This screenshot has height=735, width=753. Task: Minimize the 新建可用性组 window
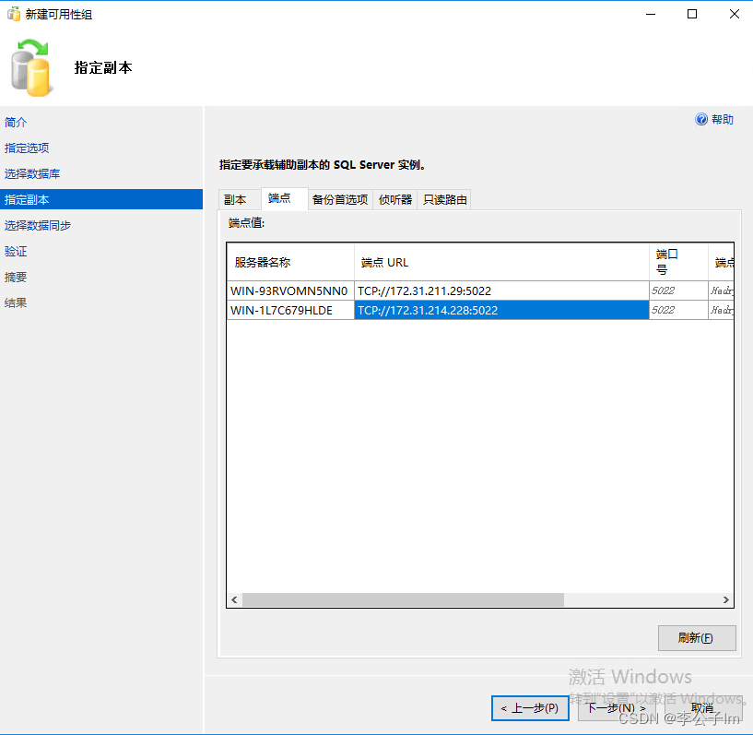tap(651, 14)
